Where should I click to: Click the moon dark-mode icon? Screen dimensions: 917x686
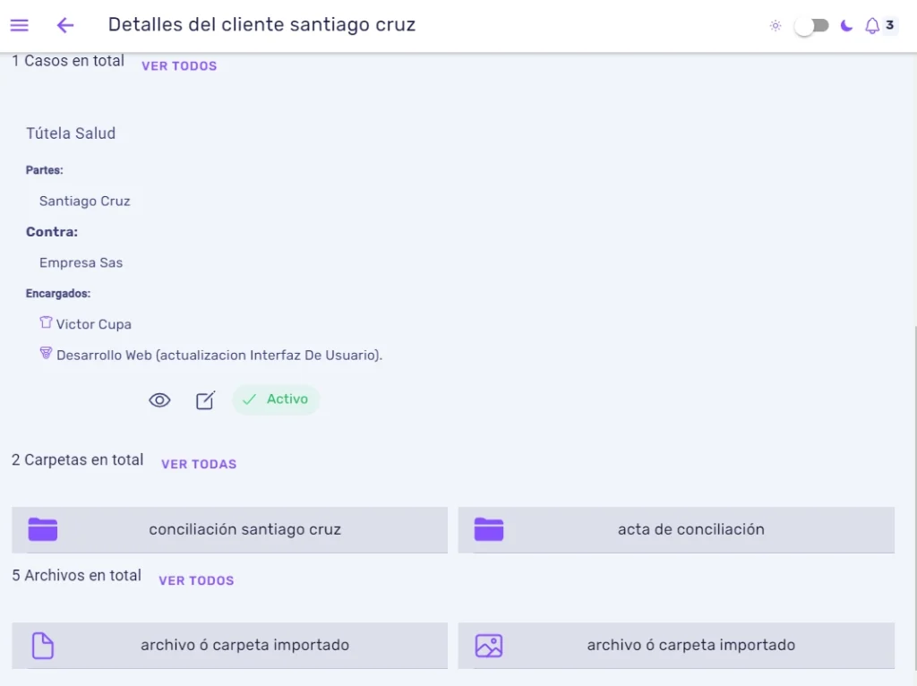(846, 26)
